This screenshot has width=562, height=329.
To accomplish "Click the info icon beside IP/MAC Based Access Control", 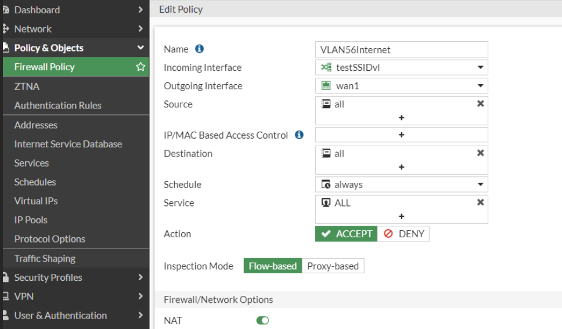I will point(299,135).
